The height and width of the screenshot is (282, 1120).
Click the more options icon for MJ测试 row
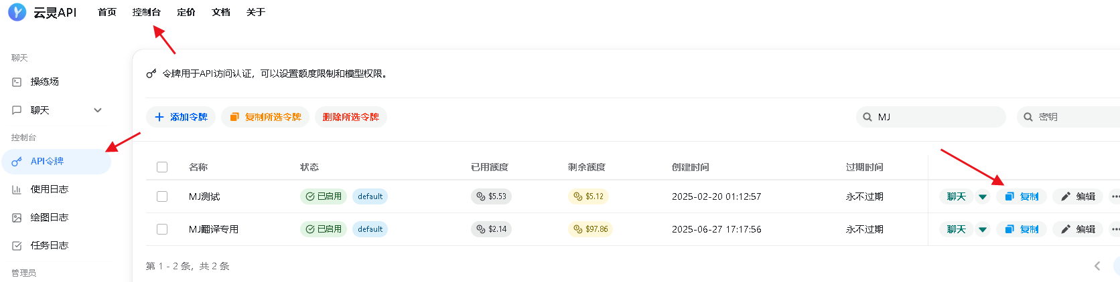coord(1115,196)
